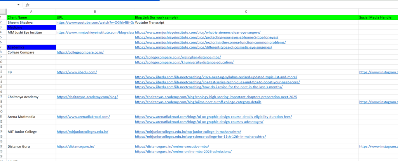Open the chaitanyas-academy.com/blog/ URL link

point(87,97)
